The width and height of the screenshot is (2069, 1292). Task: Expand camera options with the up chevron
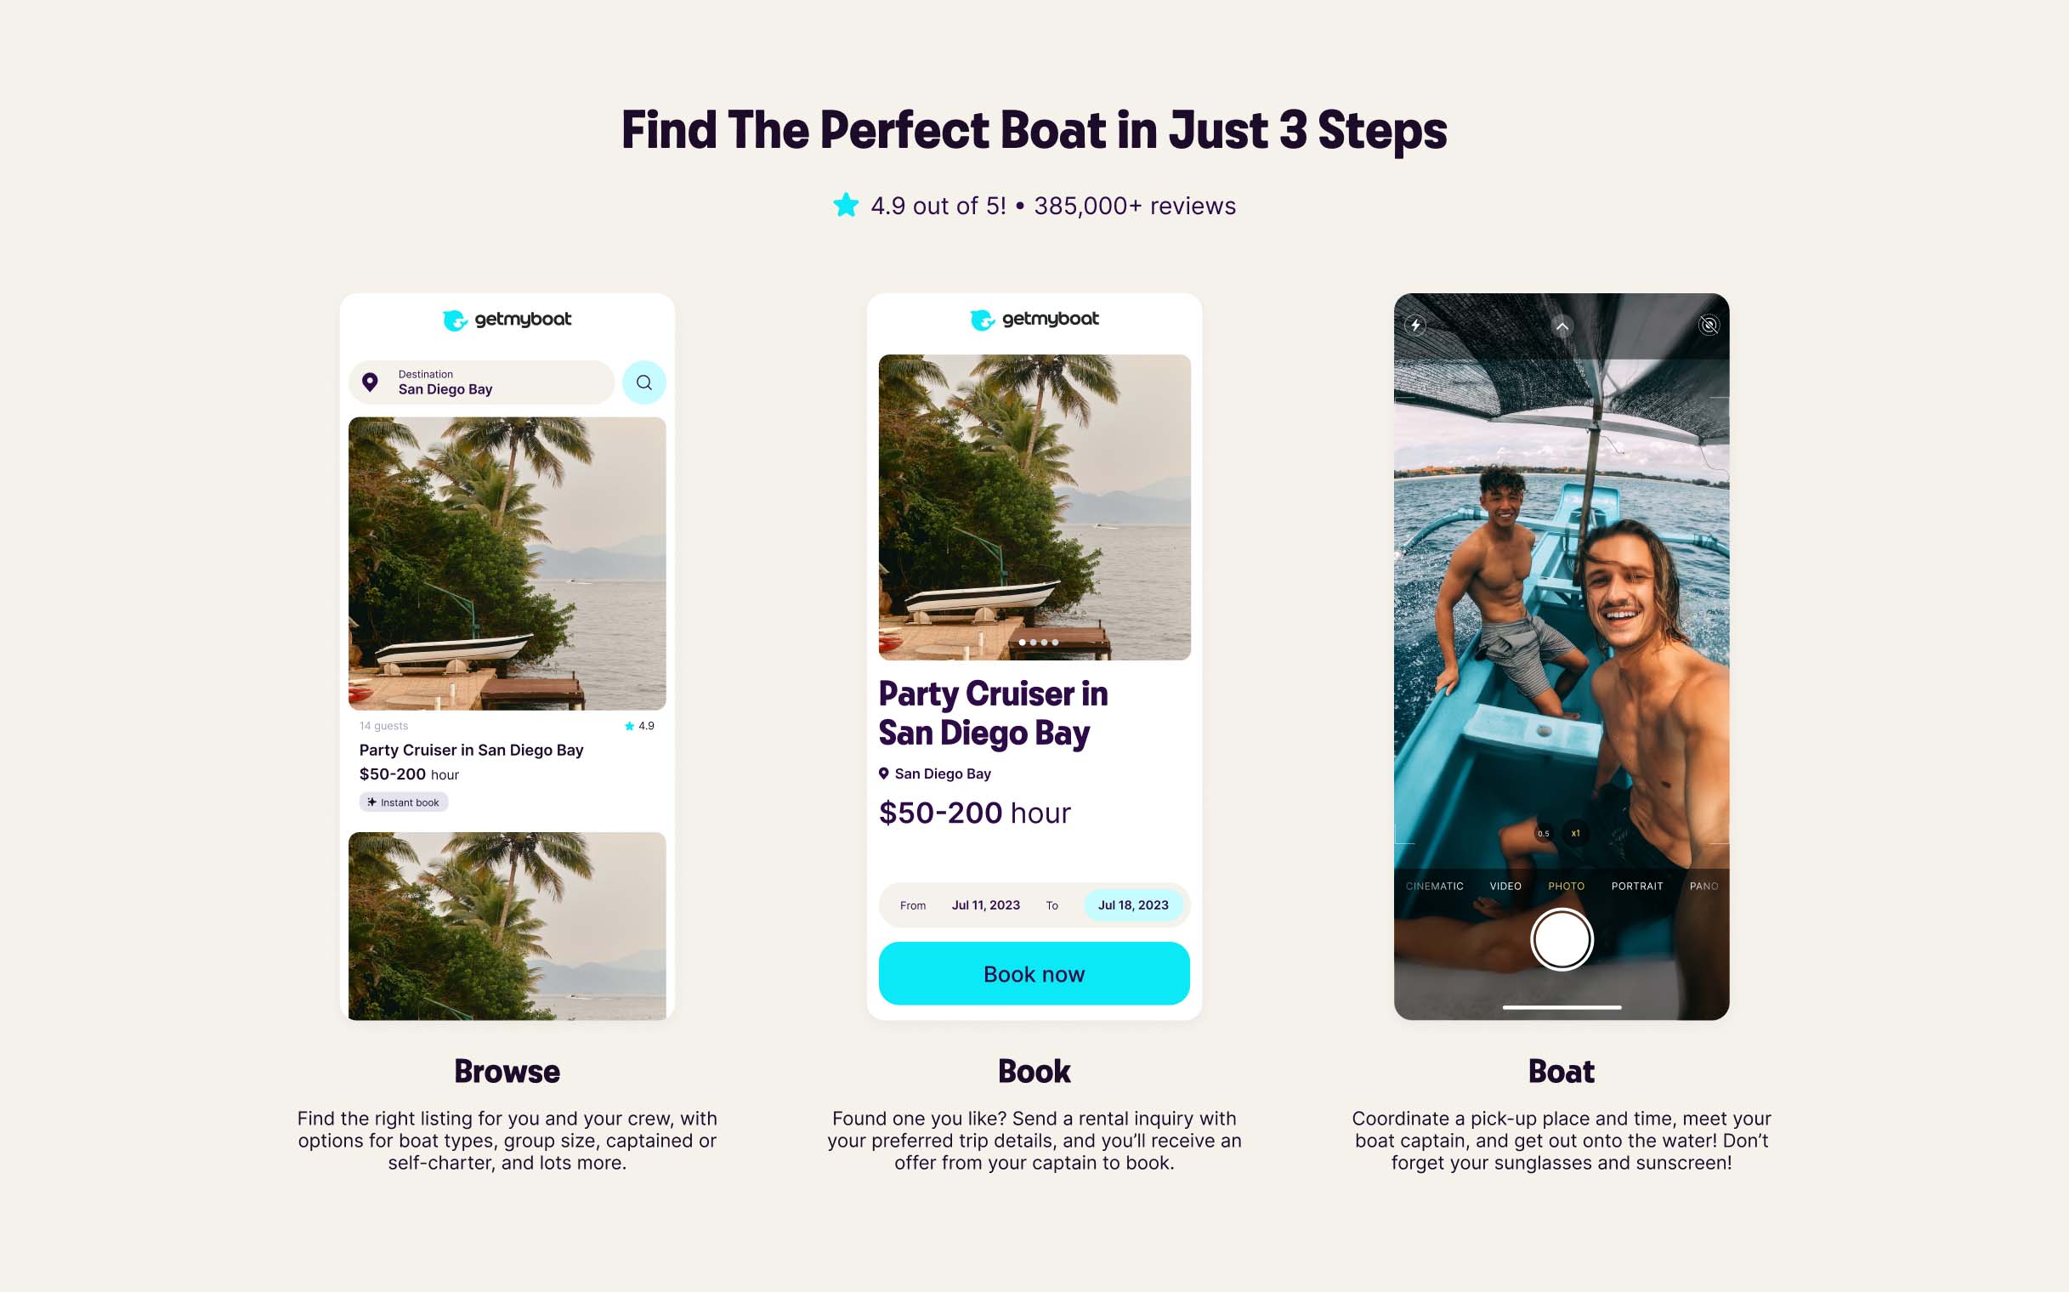(x=1562, y=326)
